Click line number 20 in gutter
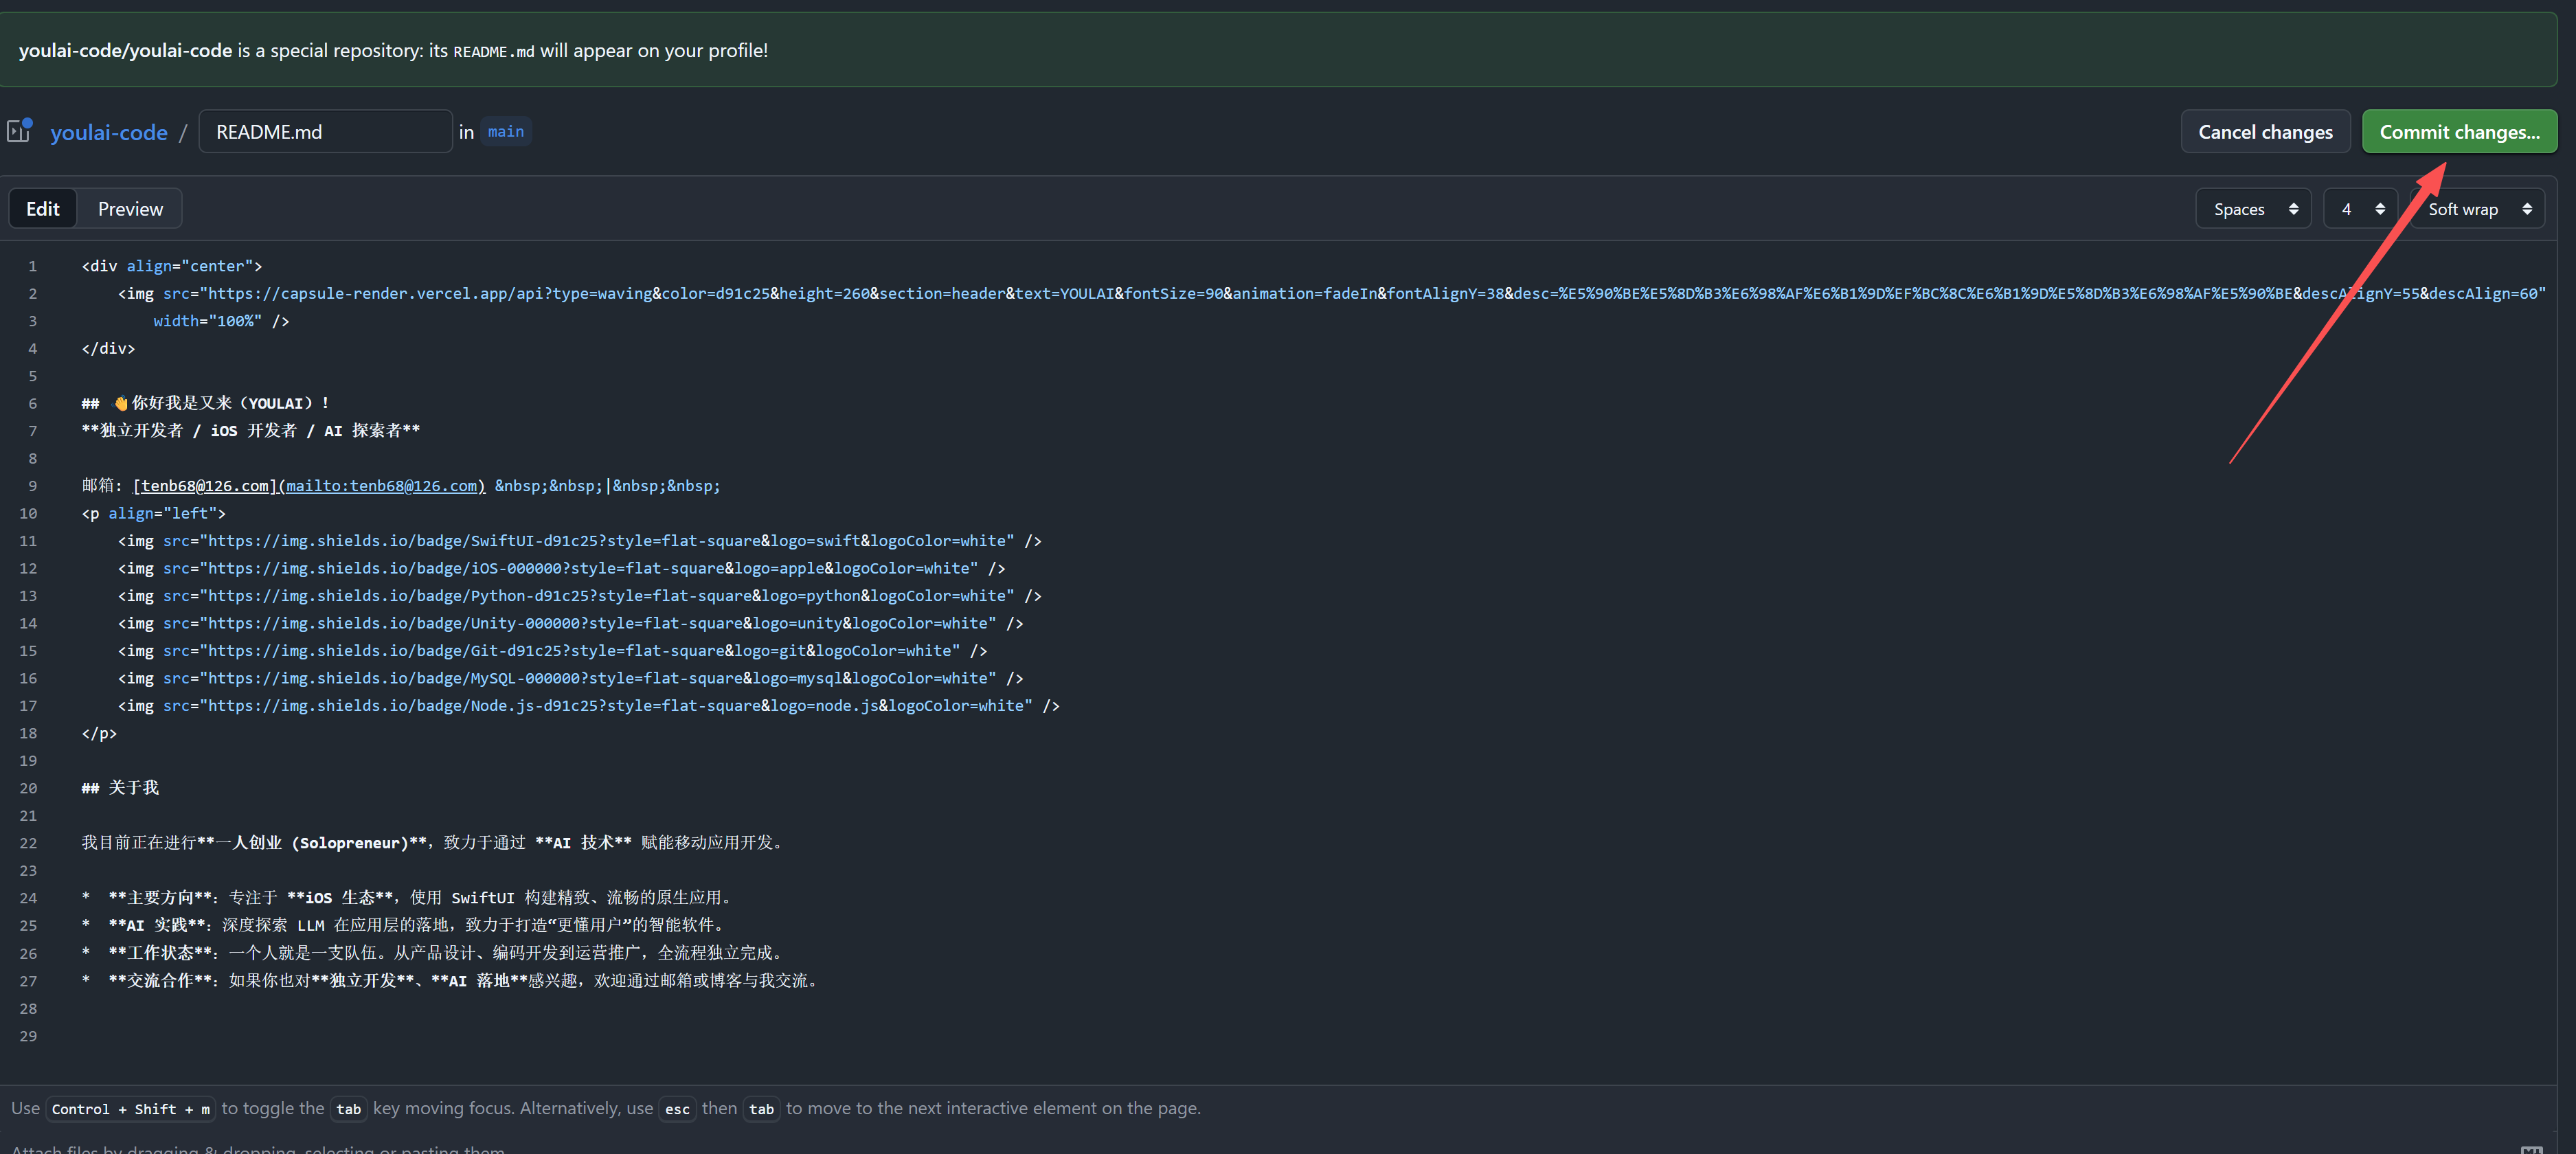Image resolution: width=2576 pixels, height=1154 pixels. (28, 788)
